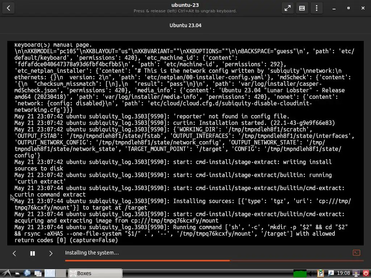Click the 'ubuntu-23' window title

click(x=185, y=5)
